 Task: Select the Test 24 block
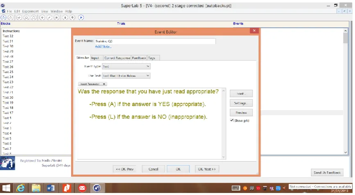point(8,77)
